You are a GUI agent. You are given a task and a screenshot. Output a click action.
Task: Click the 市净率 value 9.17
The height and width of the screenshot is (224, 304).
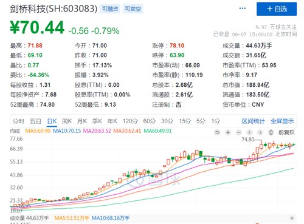pos(252,75)
